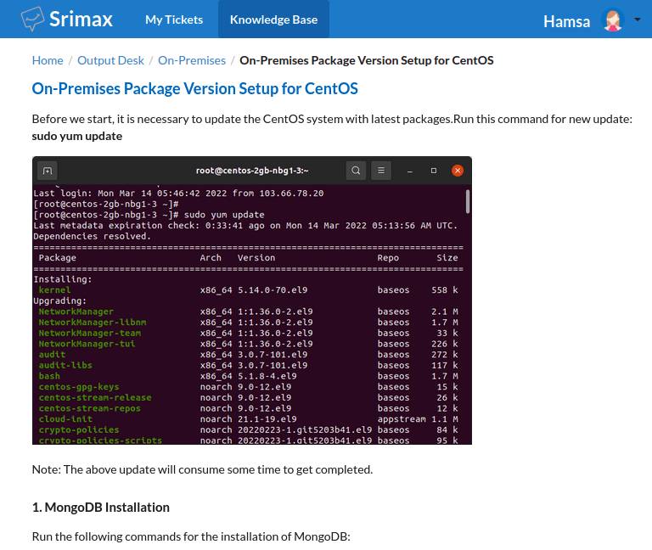Click the 'Size' column header in terminal
Screen dimensions: 652x550
[447, 258]
